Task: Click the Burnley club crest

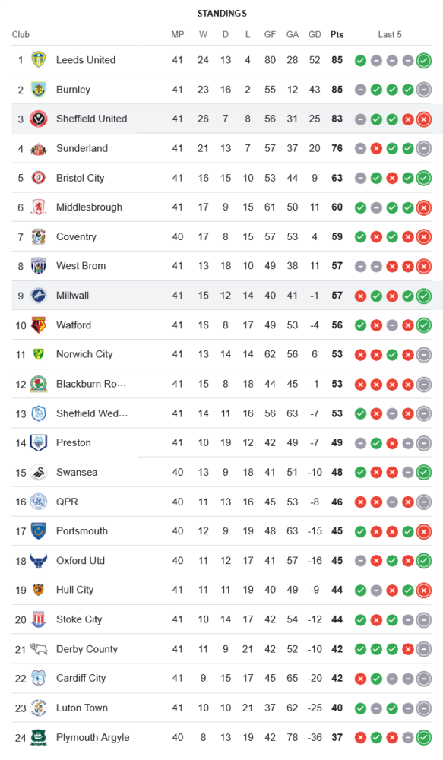Action: (39, 90)
